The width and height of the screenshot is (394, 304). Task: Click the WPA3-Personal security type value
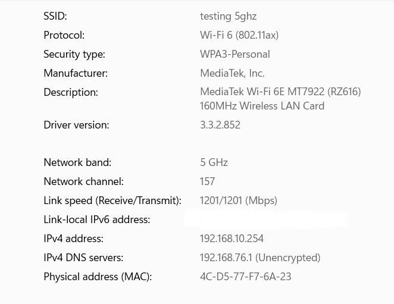coord(235,54)
